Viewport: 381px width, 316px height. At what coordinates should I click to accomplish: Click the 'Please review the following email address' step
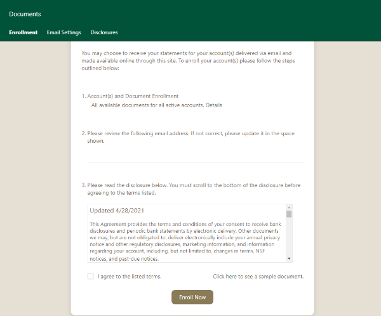coord(190,137)
